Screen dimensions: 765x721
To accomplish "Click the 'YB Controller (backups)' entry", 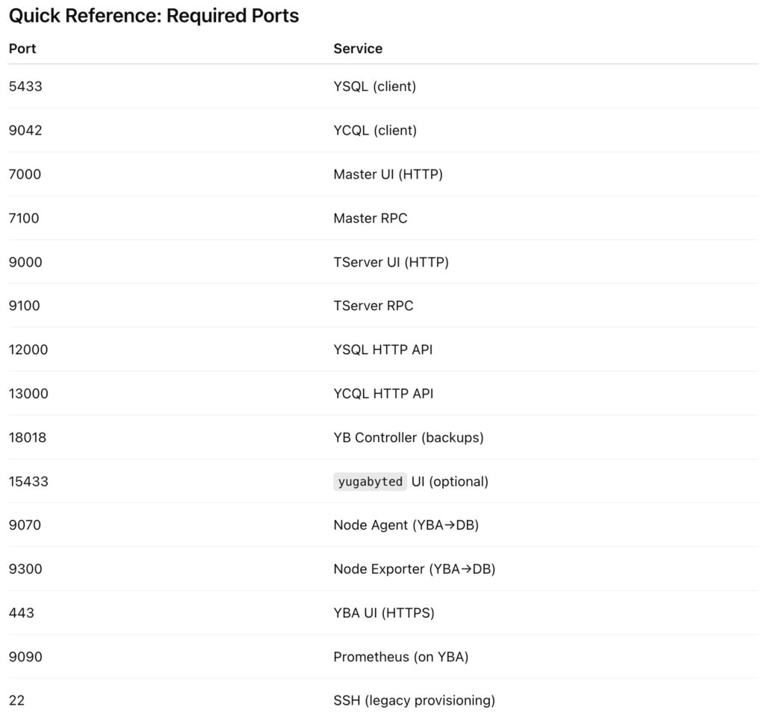I will click(x=408, y=438).
